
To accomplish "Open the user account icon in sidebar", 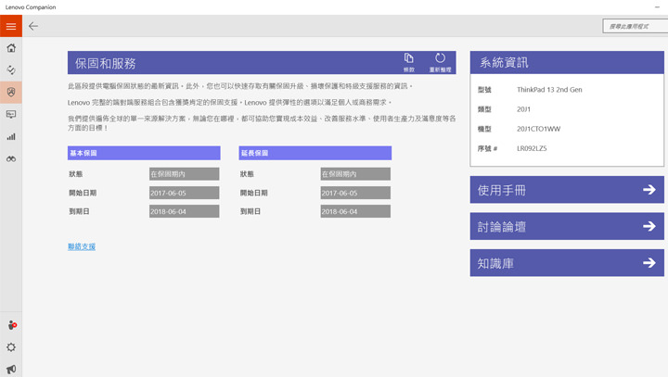I will [x=11, y=325].
